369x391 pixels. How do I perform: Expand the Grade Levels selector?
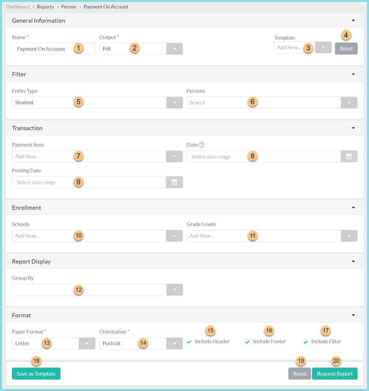coord(348,236)
